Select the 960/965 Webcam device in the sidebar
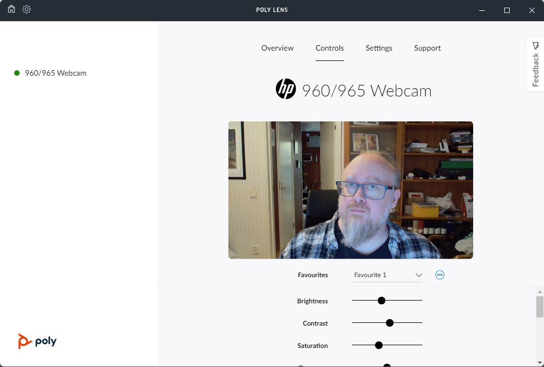The height and width of the screenshot is (367, 544). pyautogui.click(x=56, y=73)
